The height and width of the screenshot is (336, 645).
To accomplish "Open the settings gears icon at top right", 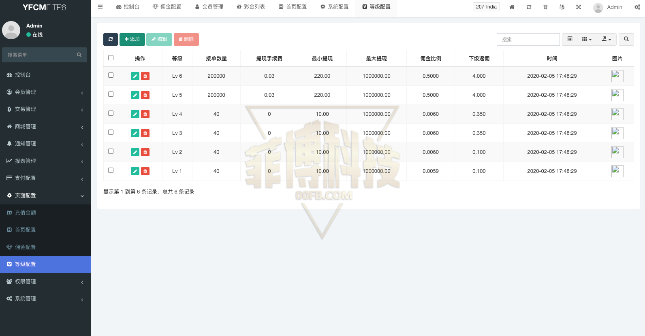I will (x=637, y=7).
